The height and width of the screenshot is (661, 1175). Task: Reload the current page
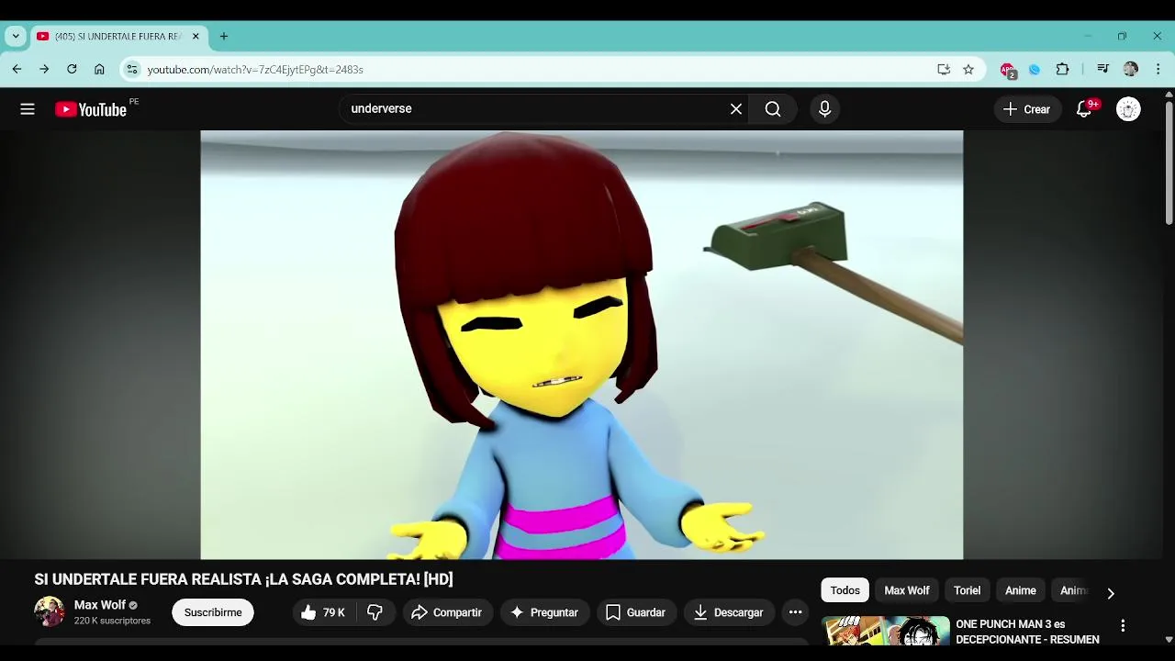[72, 69]
